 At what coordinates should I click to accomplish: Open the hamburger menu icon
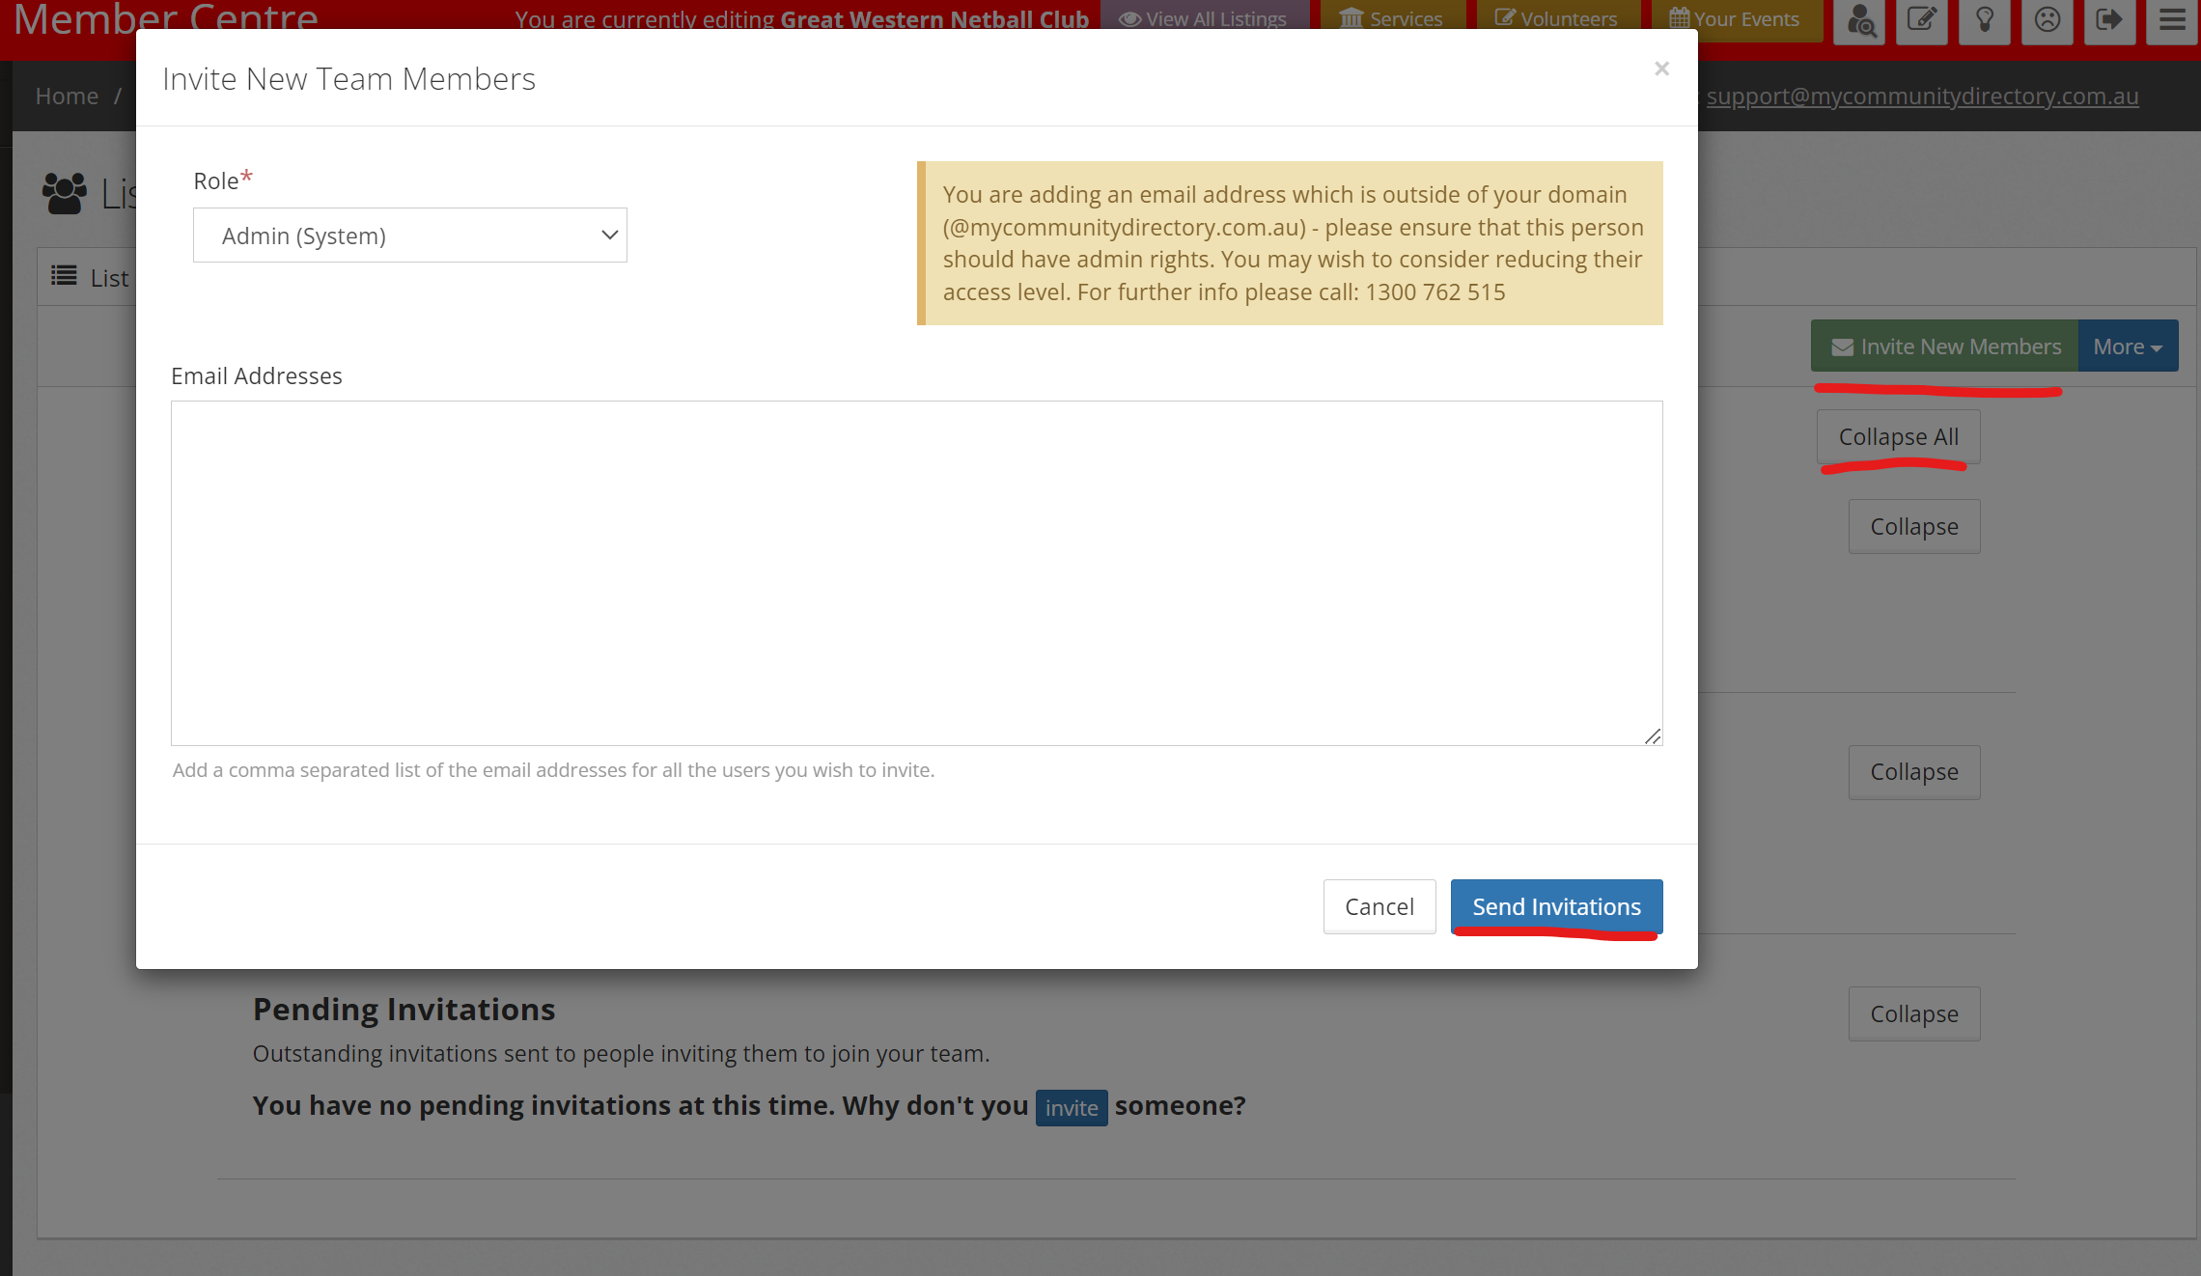click(2172, 20)
